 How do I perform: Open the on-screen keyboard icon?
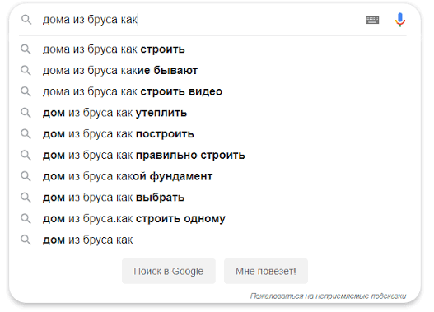(x=372, y=20)
